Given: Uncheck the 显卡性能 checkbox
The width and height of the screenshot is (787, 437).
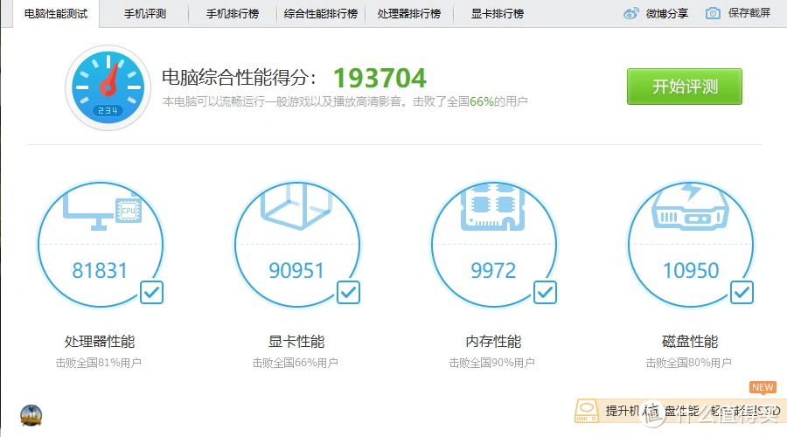Looking at the screenshot, I should point(348,292).
